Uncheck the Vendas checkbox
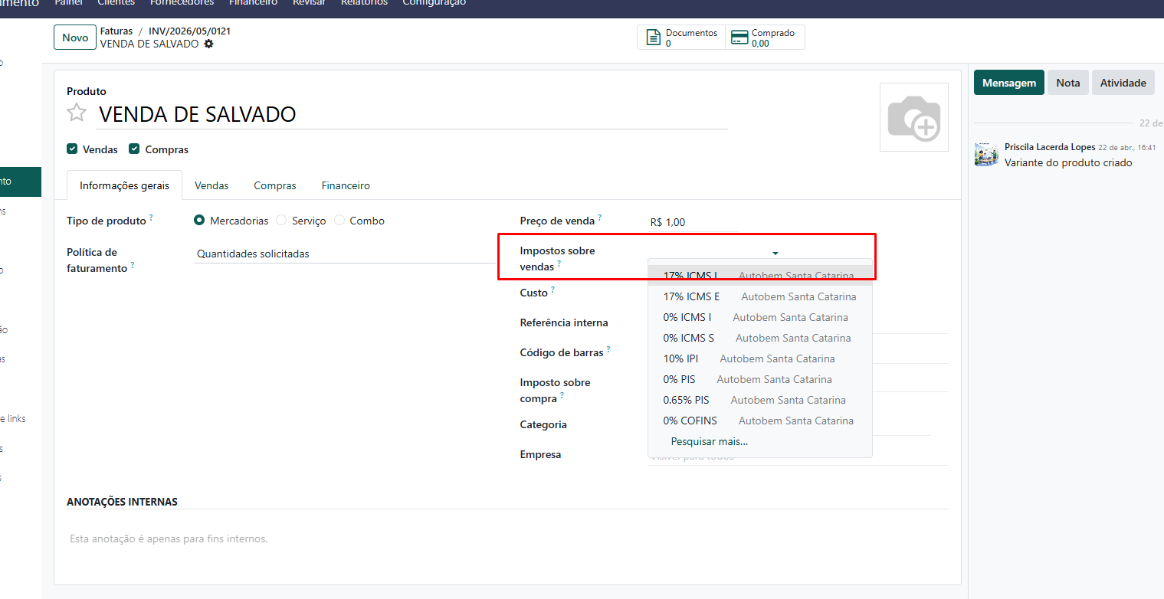1164x599 pixels. [x=72, y=149]
